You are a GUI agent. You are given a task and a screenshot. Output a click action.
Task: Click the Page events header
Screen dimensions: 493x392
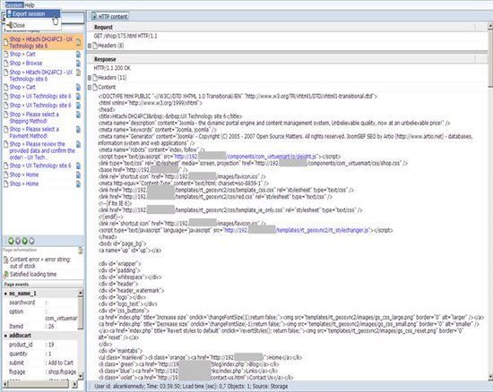point(43,285)
